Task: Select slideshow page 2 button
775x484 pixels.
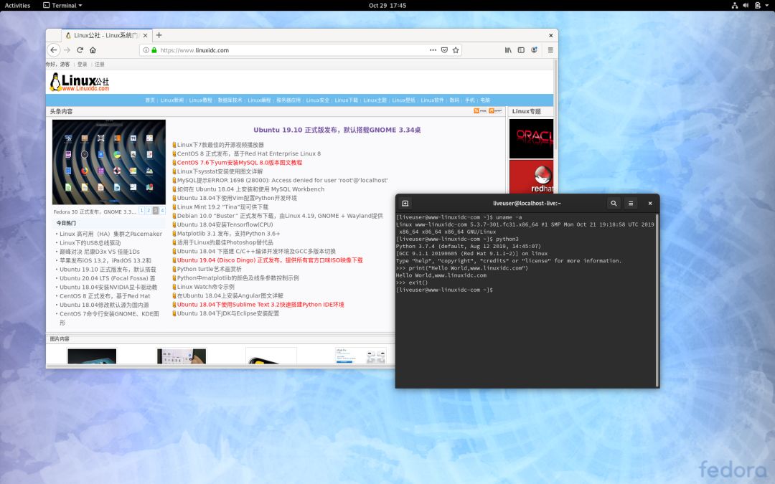Action: point(149,210)
